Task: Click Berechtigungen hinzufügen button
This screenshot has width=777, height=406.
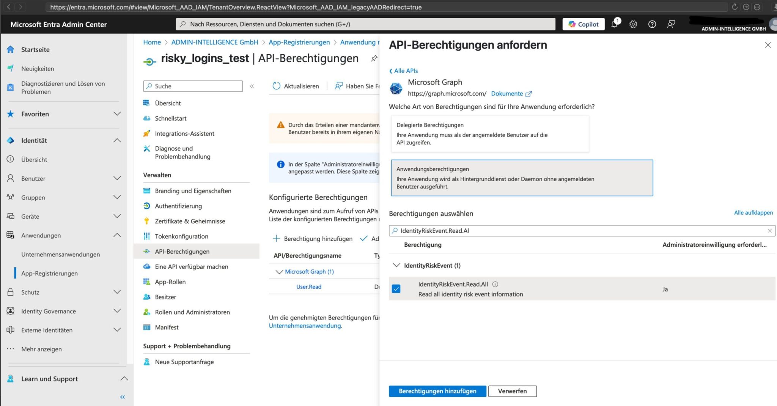Action: coord(437,391)
